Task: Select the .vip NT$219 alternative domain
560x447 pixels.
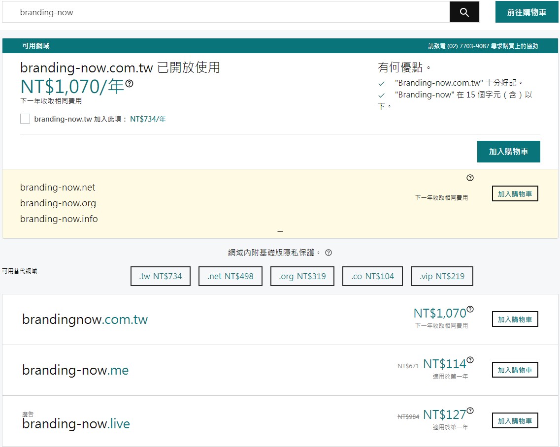Action: [x=442, y=276]
